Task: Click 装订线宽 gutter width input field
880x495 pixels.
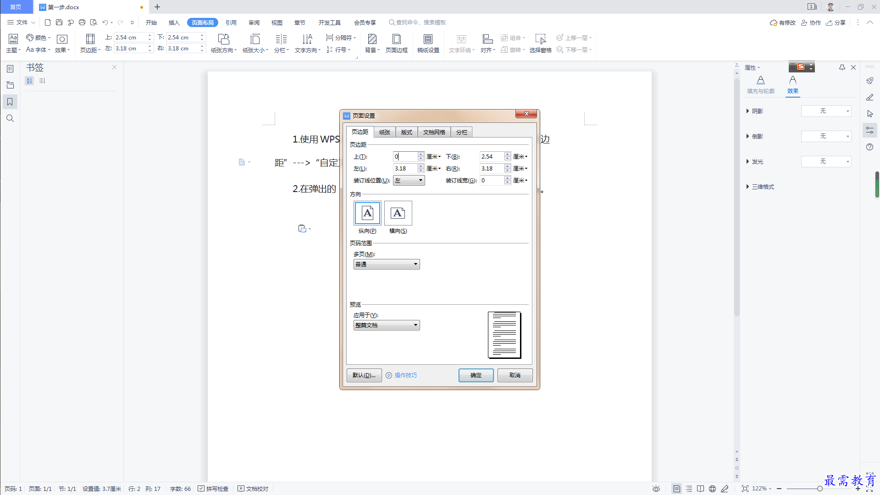Action: 492,181
